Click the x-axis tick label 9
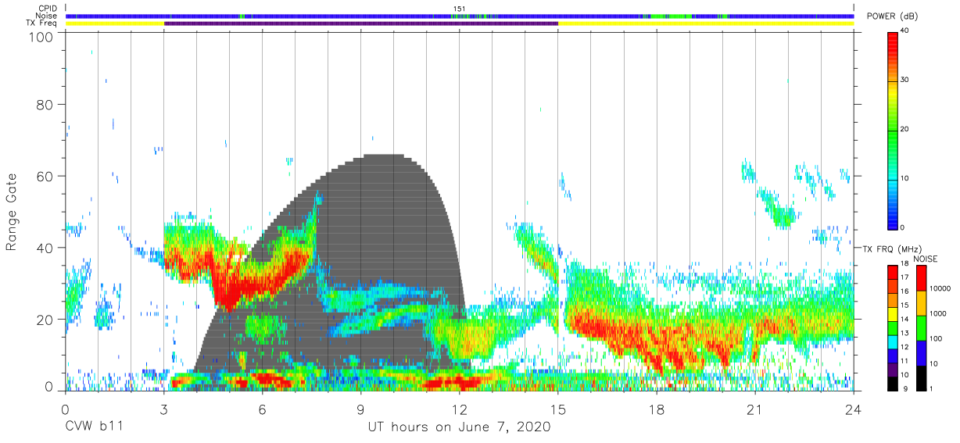The image size is (960, 443). [360, 409]
